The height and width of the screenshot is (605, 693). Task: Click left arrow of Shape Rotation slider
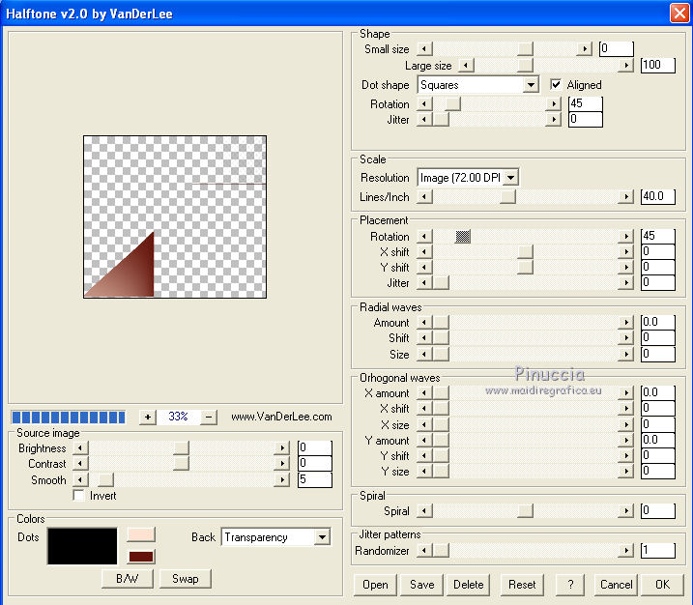[424, 103]
